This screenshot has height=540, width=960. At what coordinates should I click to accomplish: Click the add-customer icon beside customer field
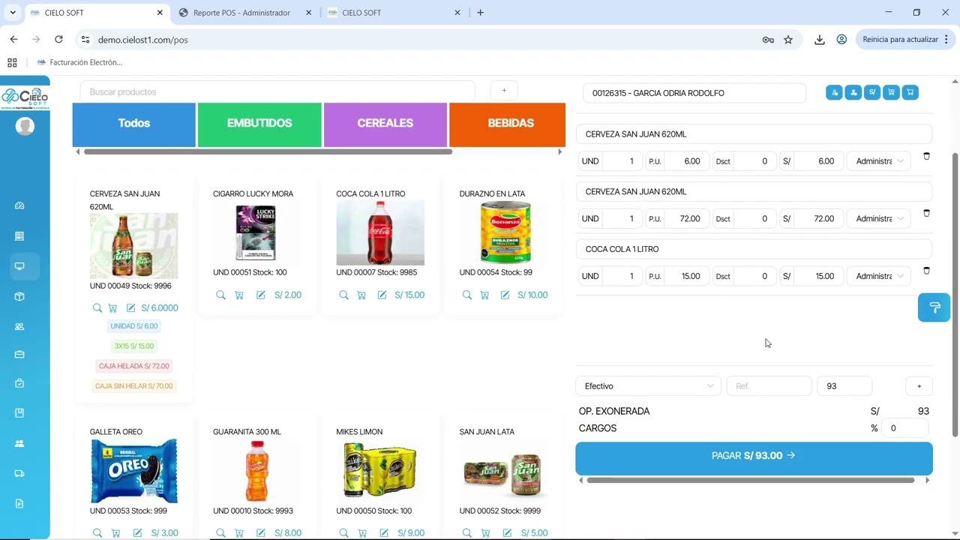[834, 92]
